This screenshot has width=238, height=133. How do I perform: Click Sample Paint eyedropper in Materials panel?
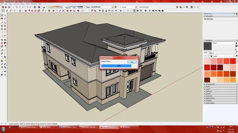tap(237, 52)
